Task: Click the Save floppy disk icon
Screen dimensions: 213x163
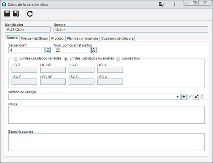Action: coord(7,13)
